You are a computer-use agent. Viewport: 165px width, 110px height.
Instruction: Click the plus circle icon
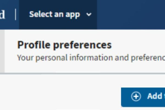click(x=136, y=96)
